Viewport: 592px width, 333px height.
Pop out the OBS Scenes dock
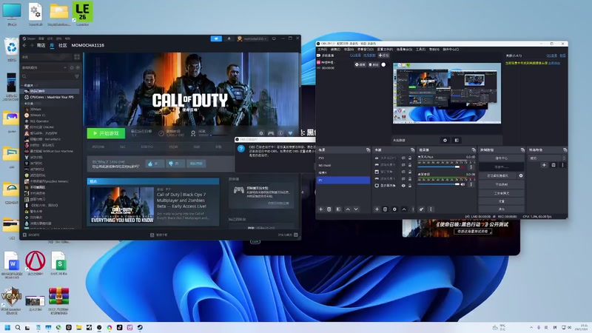point(368,150)
